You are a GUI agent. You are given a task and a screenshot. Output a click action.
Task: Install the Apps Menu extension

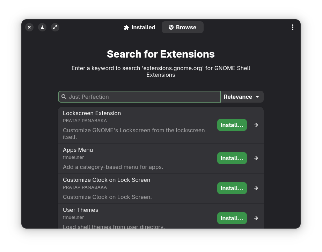[232, 158]
